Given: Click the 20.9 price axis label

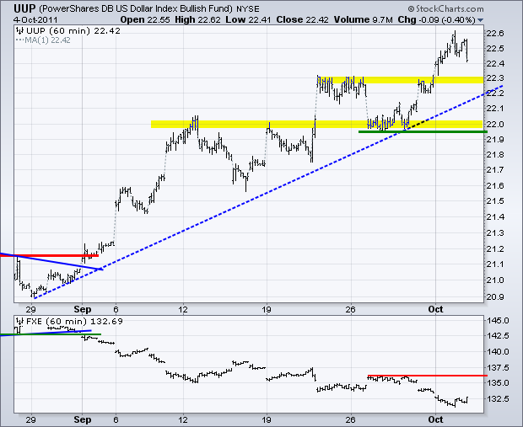Looking at the screenshot, I should pos(495,296).
